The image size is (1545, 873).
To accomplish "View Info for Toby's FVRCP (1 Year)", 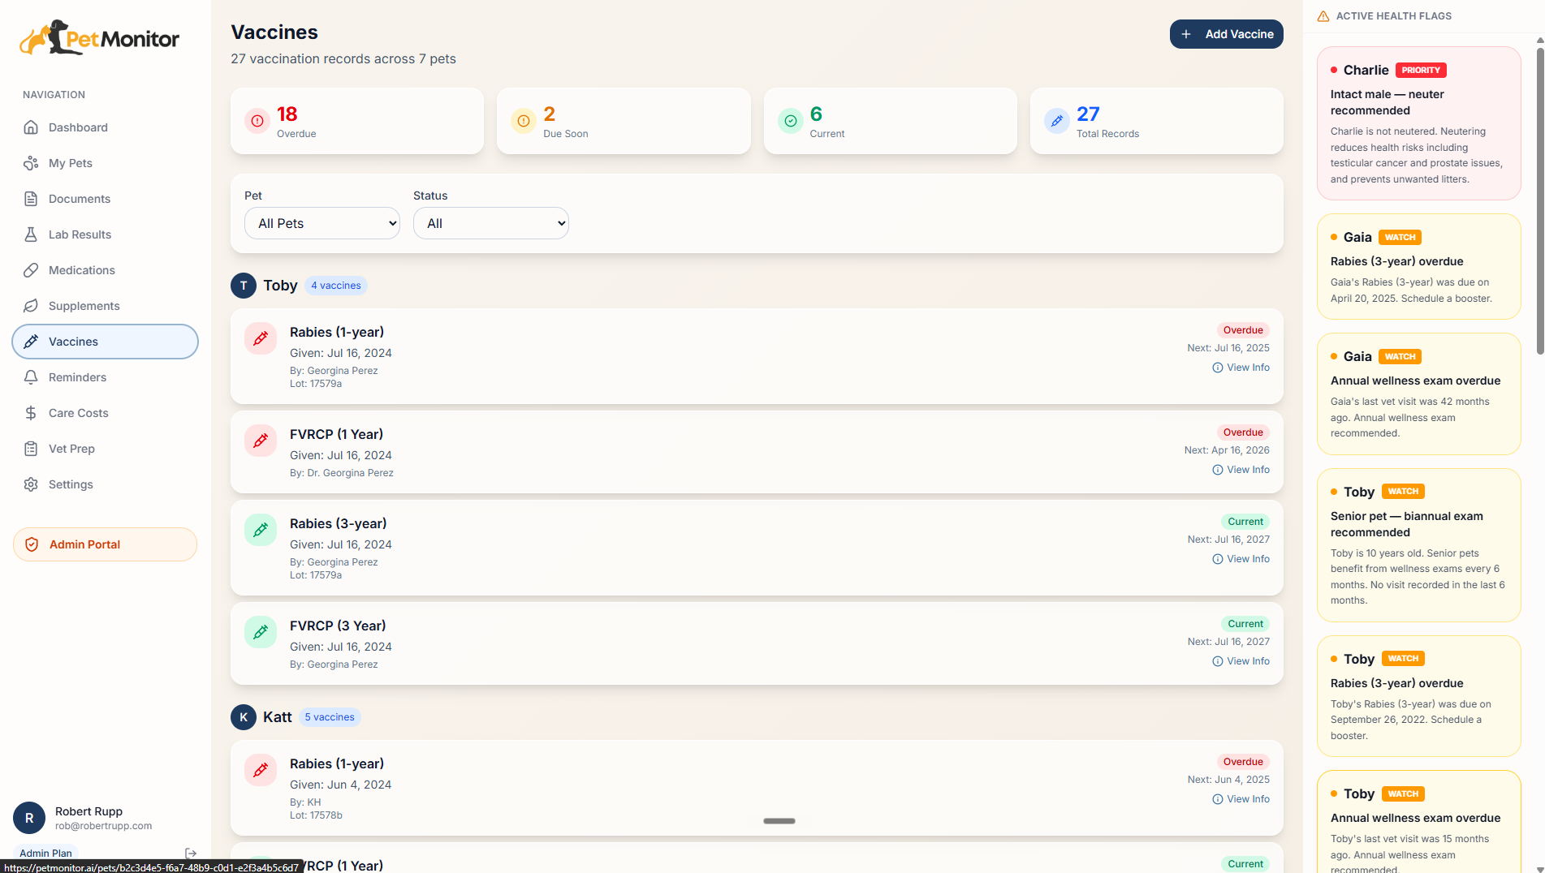I will coord(1241,470).
